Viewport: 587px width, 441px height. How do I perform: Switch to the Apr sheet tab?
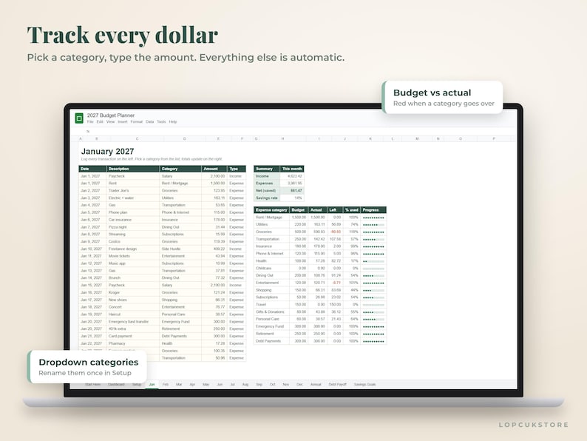tap(192, 385)
